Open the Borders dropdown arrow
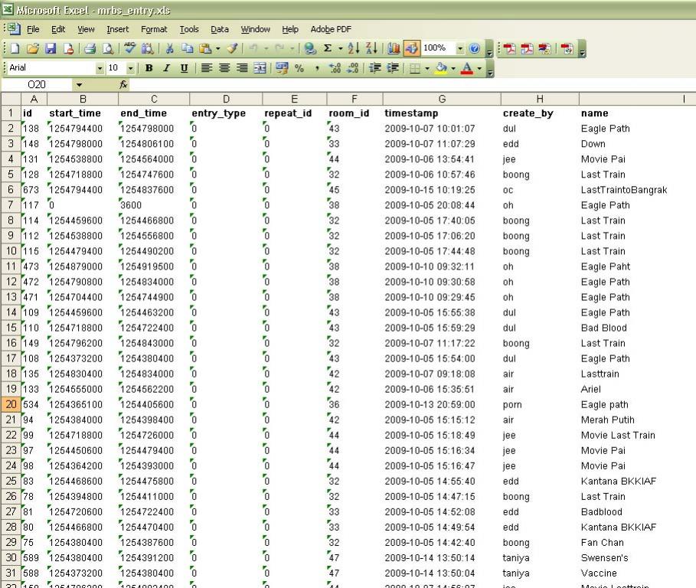Screen dimensions: 696x588 [427, 68]
